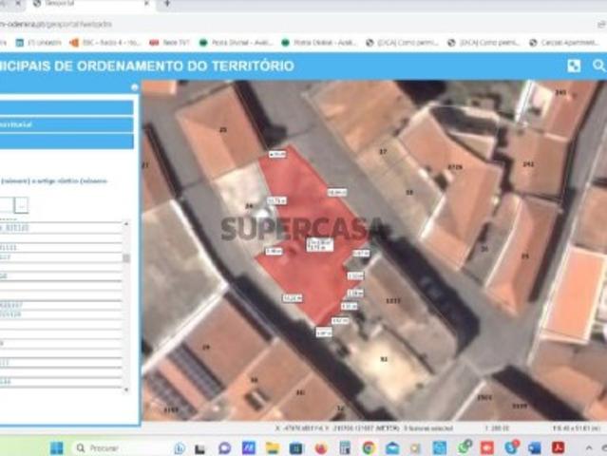Click the browse button beside search field
This screenshot has width=607, height=456.
pos(21,204)
